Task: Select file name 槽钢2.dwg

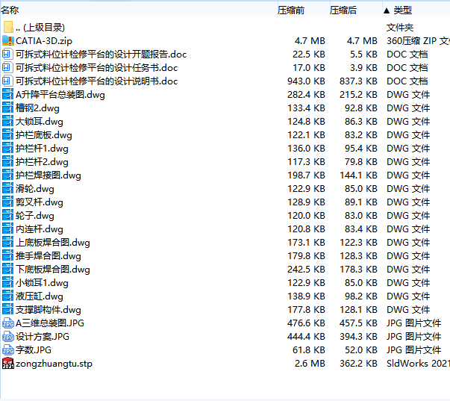Action: (x=37, y=108)
